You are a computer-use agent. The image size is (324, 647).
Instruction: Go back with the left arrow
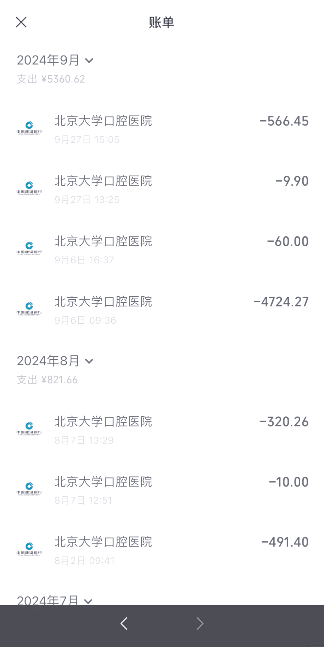pyautogui.click(x=124, y=624)
